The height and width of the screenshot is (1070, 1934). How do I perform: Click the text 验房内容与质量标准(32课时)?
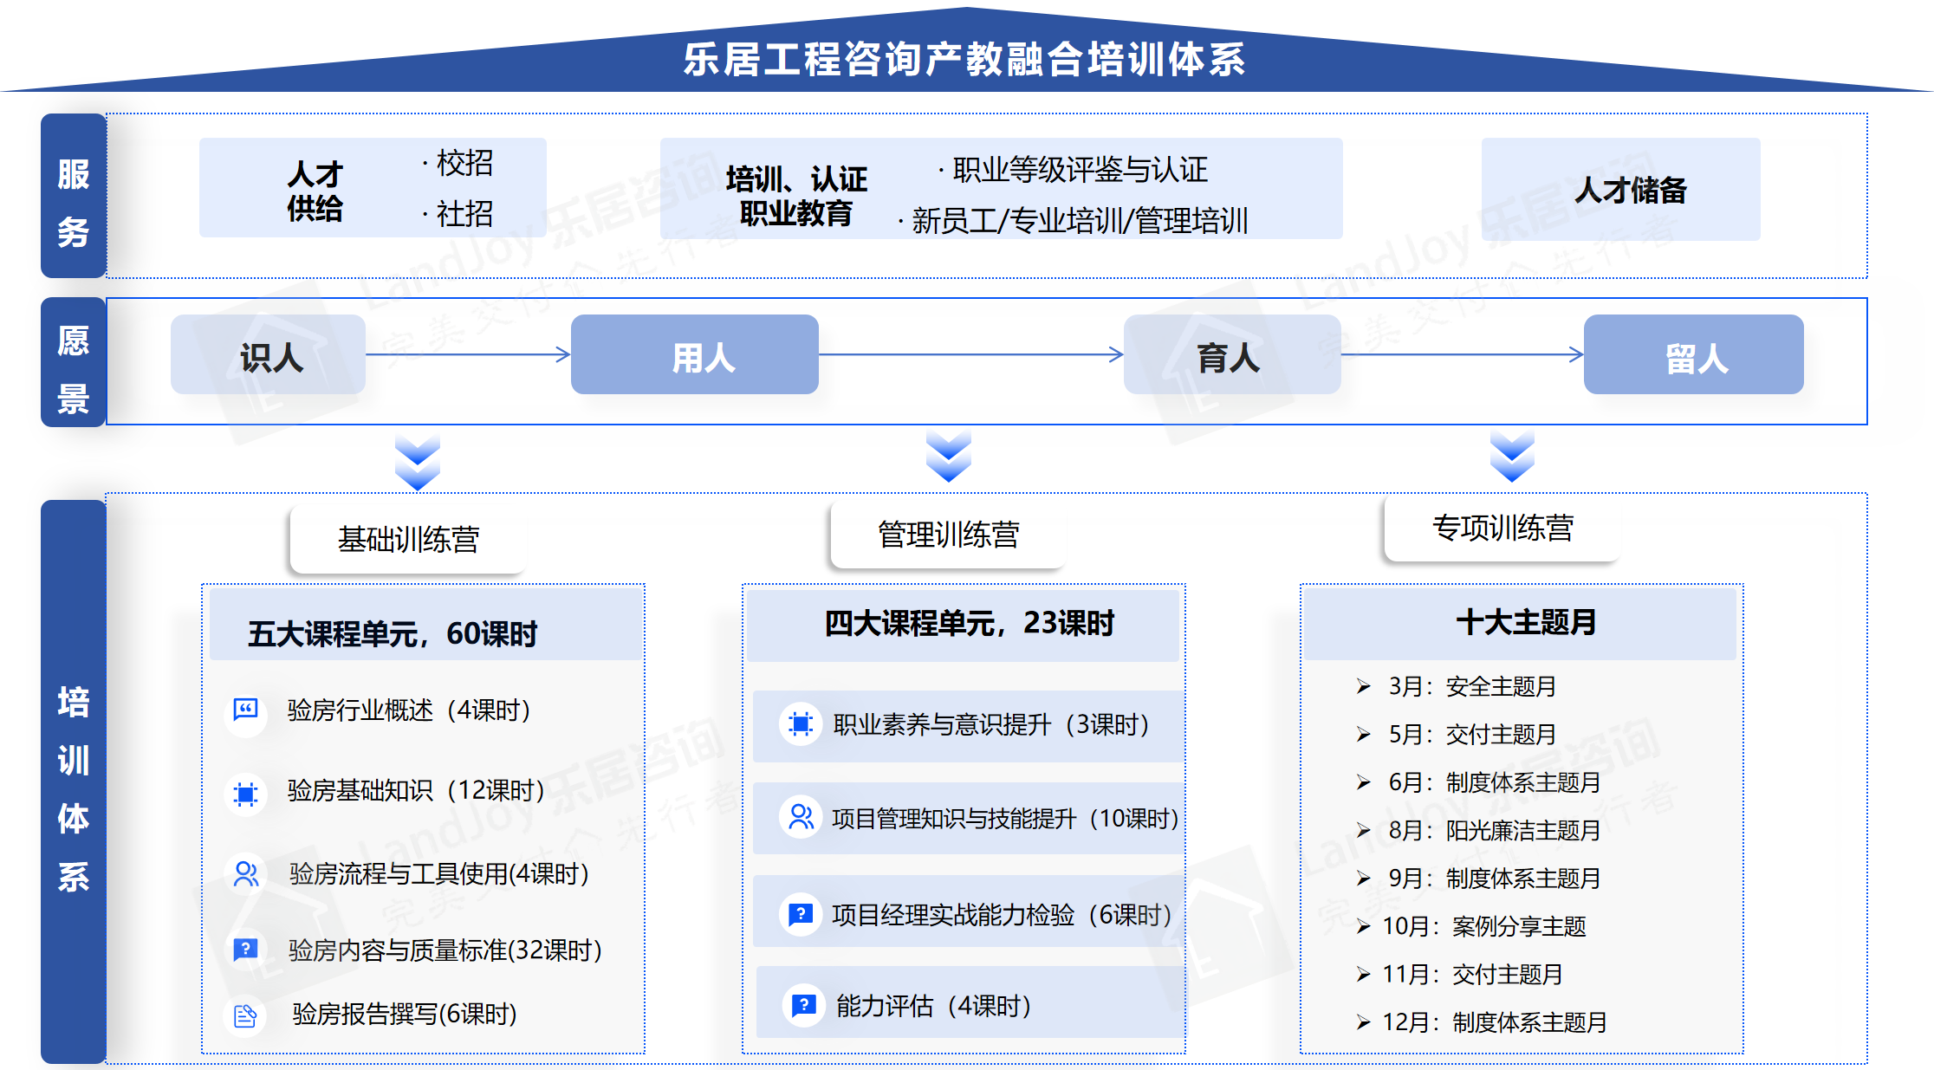pos(445,950)
